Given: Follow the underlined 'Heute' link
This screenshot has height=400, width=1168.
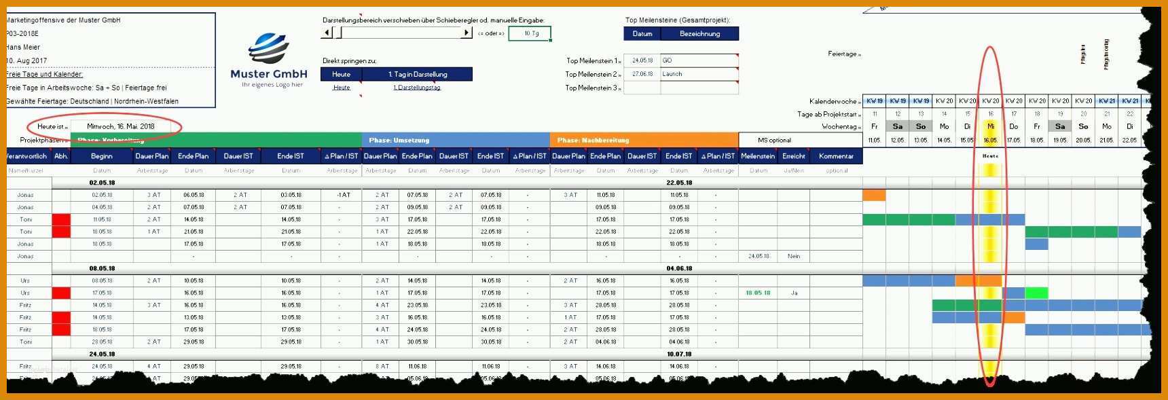Looking at the screenshot, I should pos(342,88).
